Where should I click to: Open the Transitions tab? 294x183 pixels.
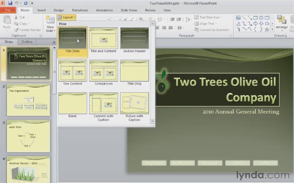click(80, 10)
